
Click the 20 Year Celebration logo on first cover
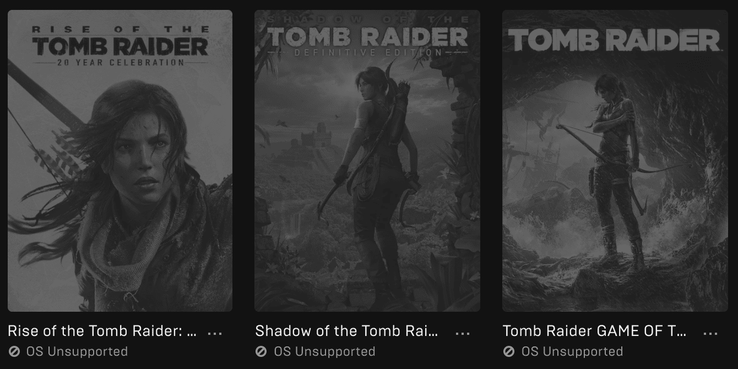(120, 46)
